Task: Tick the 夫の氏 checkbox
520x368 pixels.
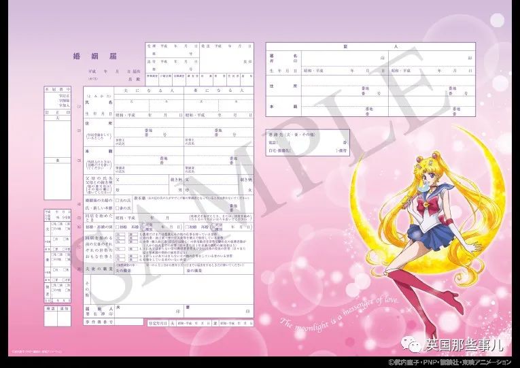Action: click(x=118, y=201)
